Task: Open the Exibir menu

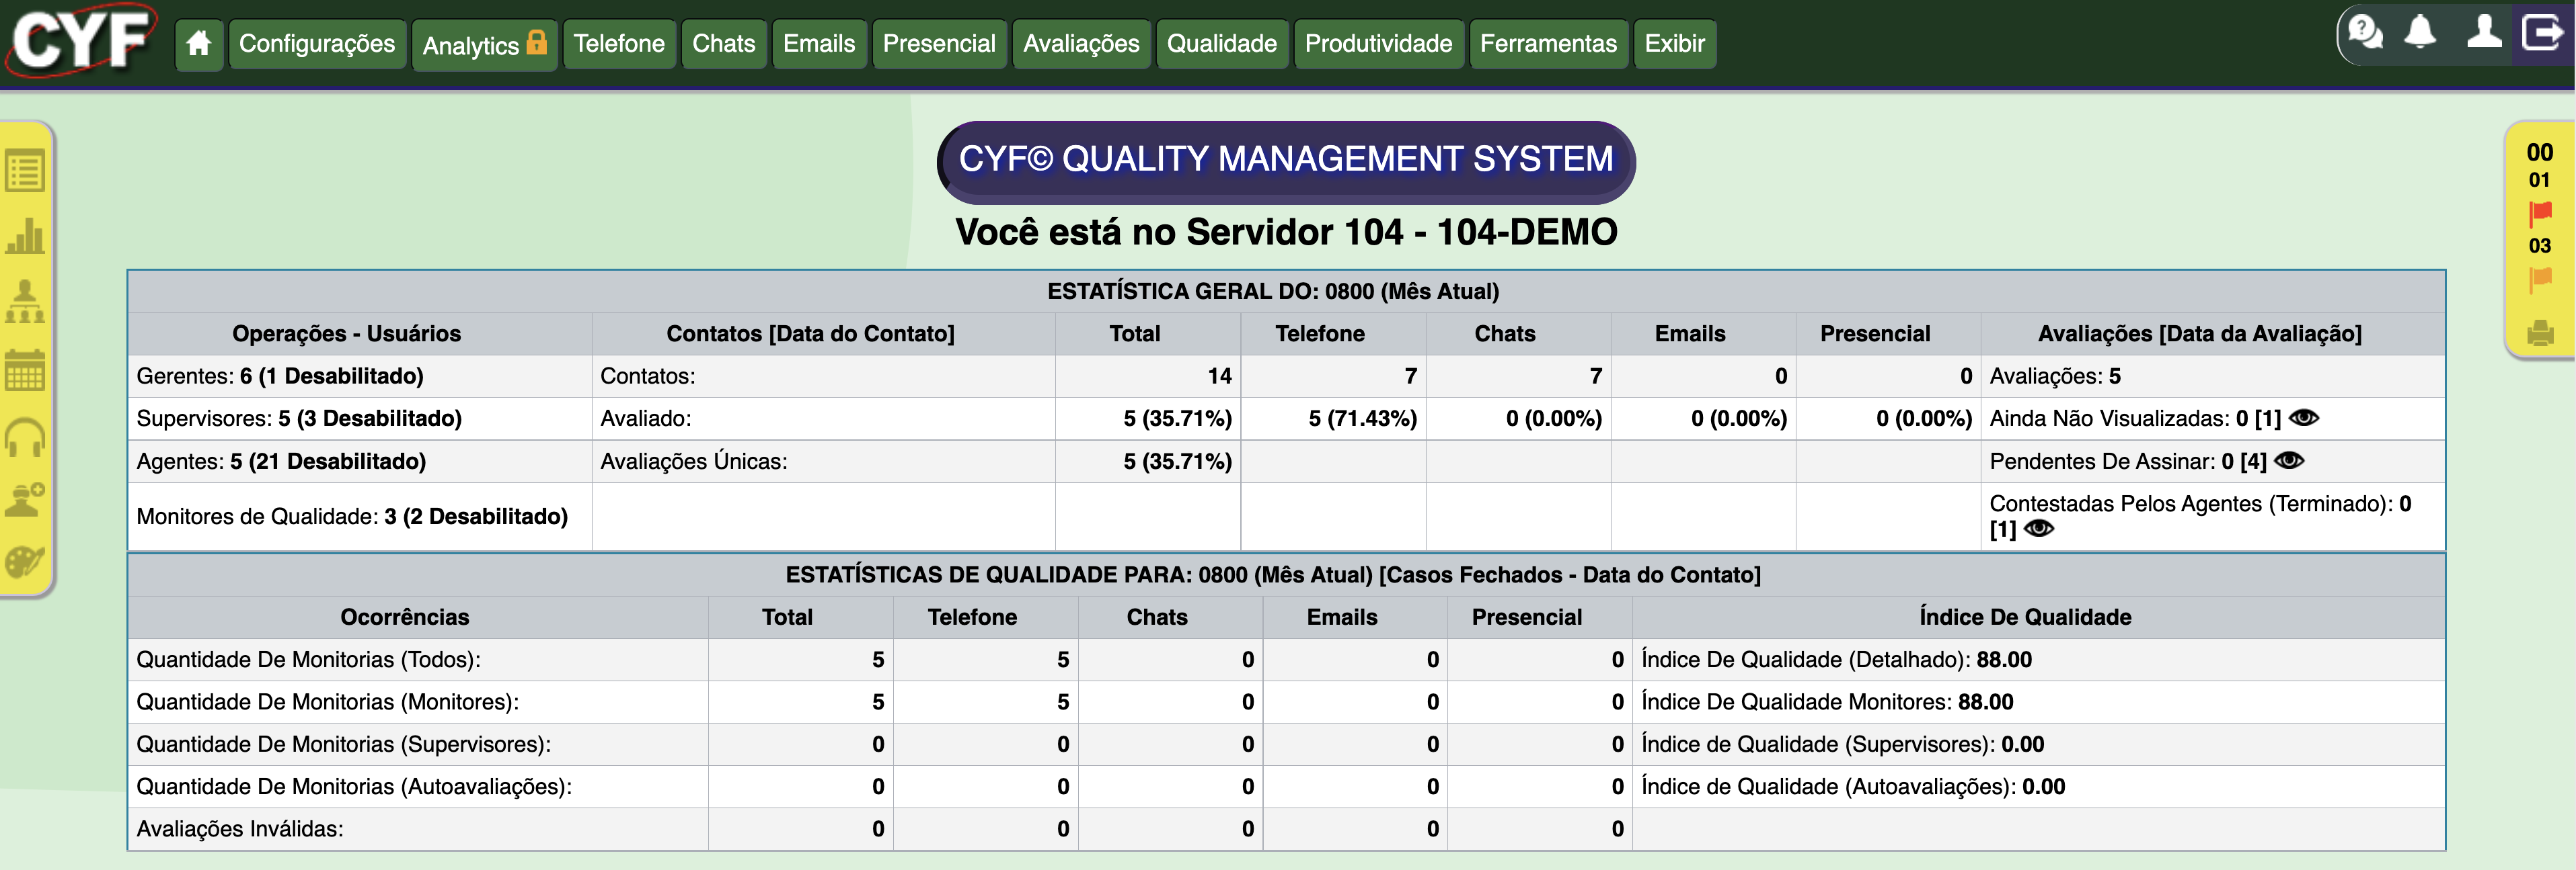Action: 1675,44
